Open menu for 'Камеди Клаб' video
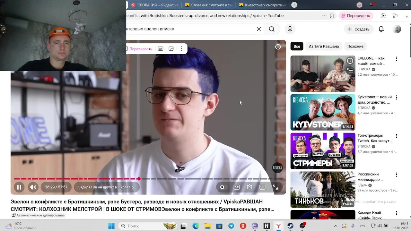The width and height of the screenshot is (411, 231). click(397, 213)
